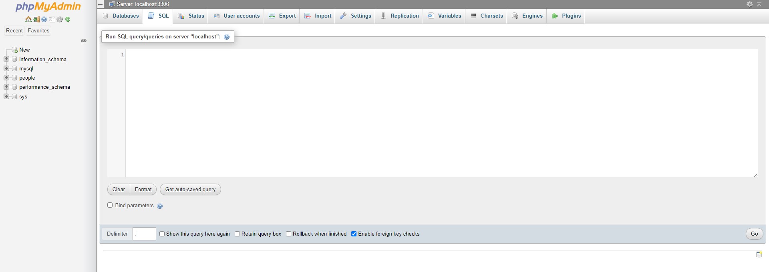Open the Favorites tables list

coord(38,31)
